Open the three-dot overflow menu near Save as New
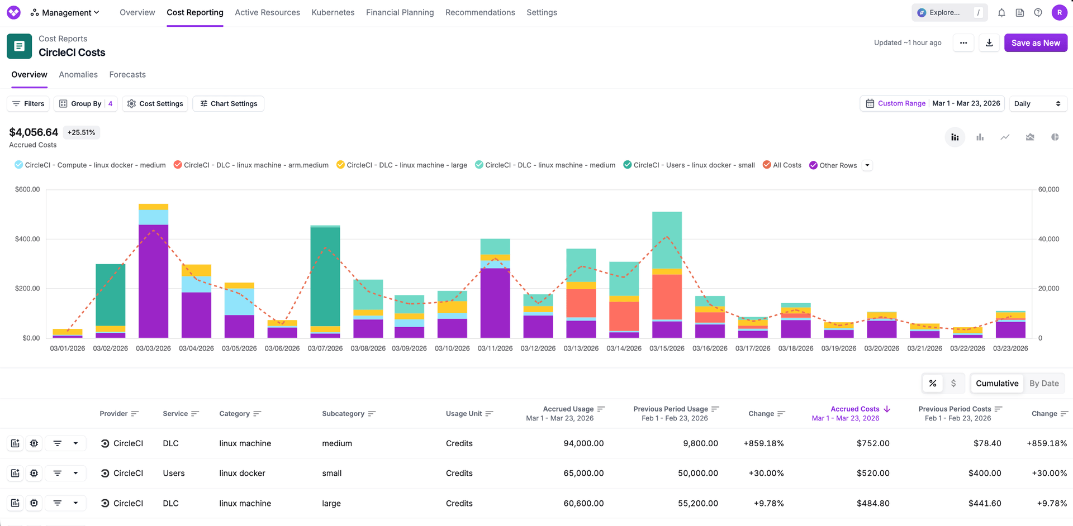Viewport: 1073px width, 526px height. click(963, 42)
